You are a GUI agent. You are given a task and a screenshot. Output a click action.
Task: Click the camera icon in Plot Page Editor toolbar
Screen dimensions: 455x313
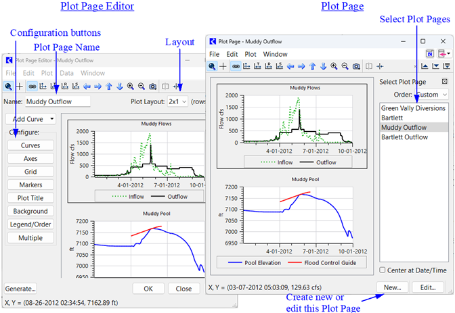pyautogui.click(x=153, y=87)
